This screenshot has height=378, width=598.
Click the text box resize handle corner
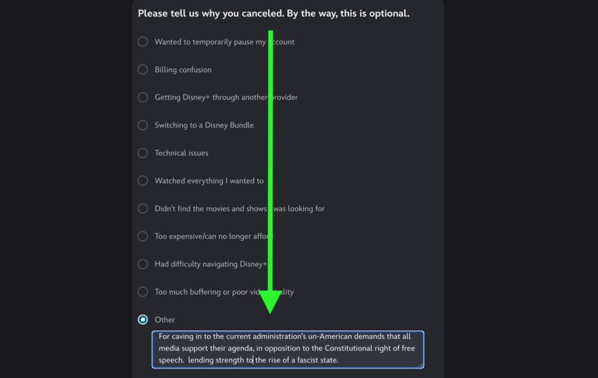[420, 365]
